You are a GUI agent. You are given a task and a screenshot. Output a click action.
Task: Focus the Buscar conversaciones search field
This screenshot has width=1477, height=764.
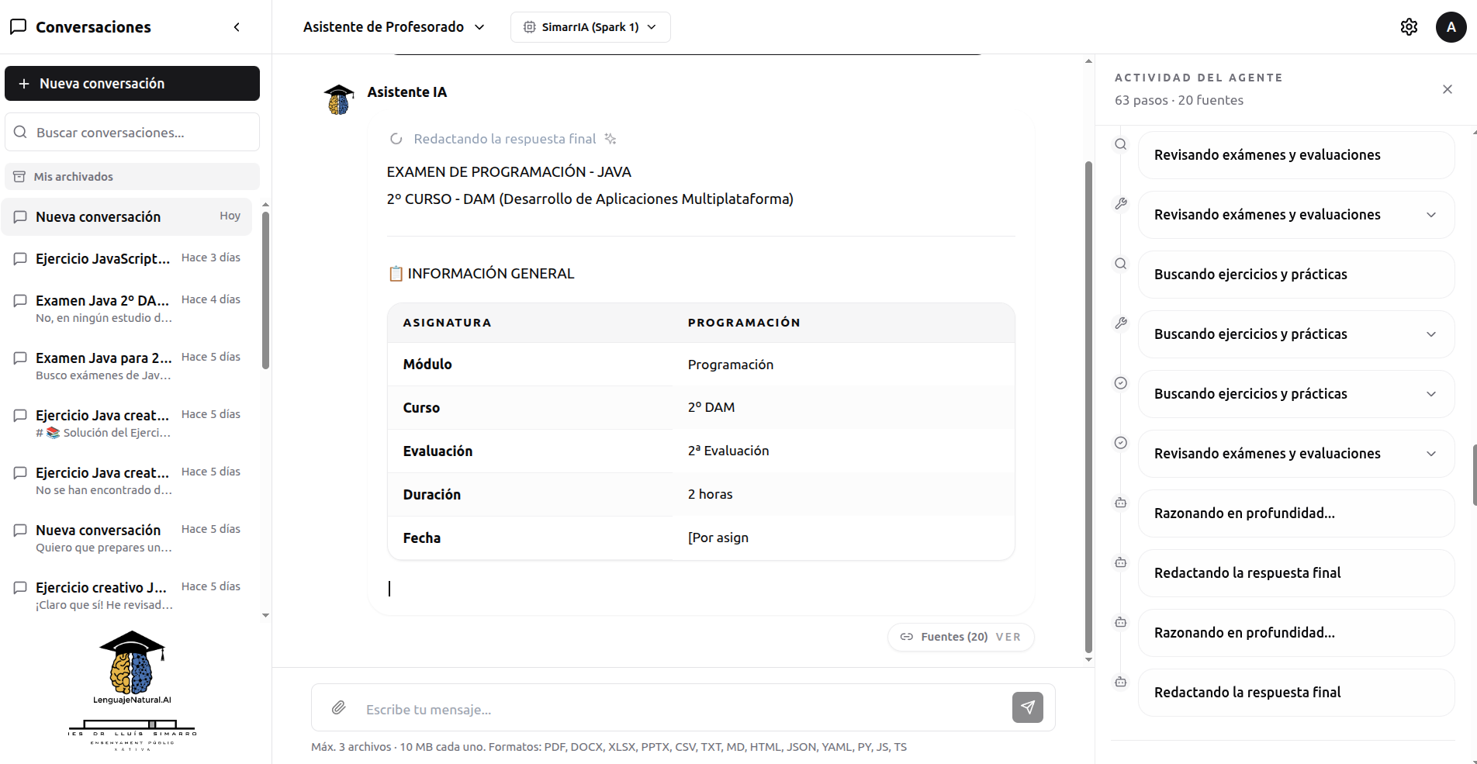click(x=132, y=133)
